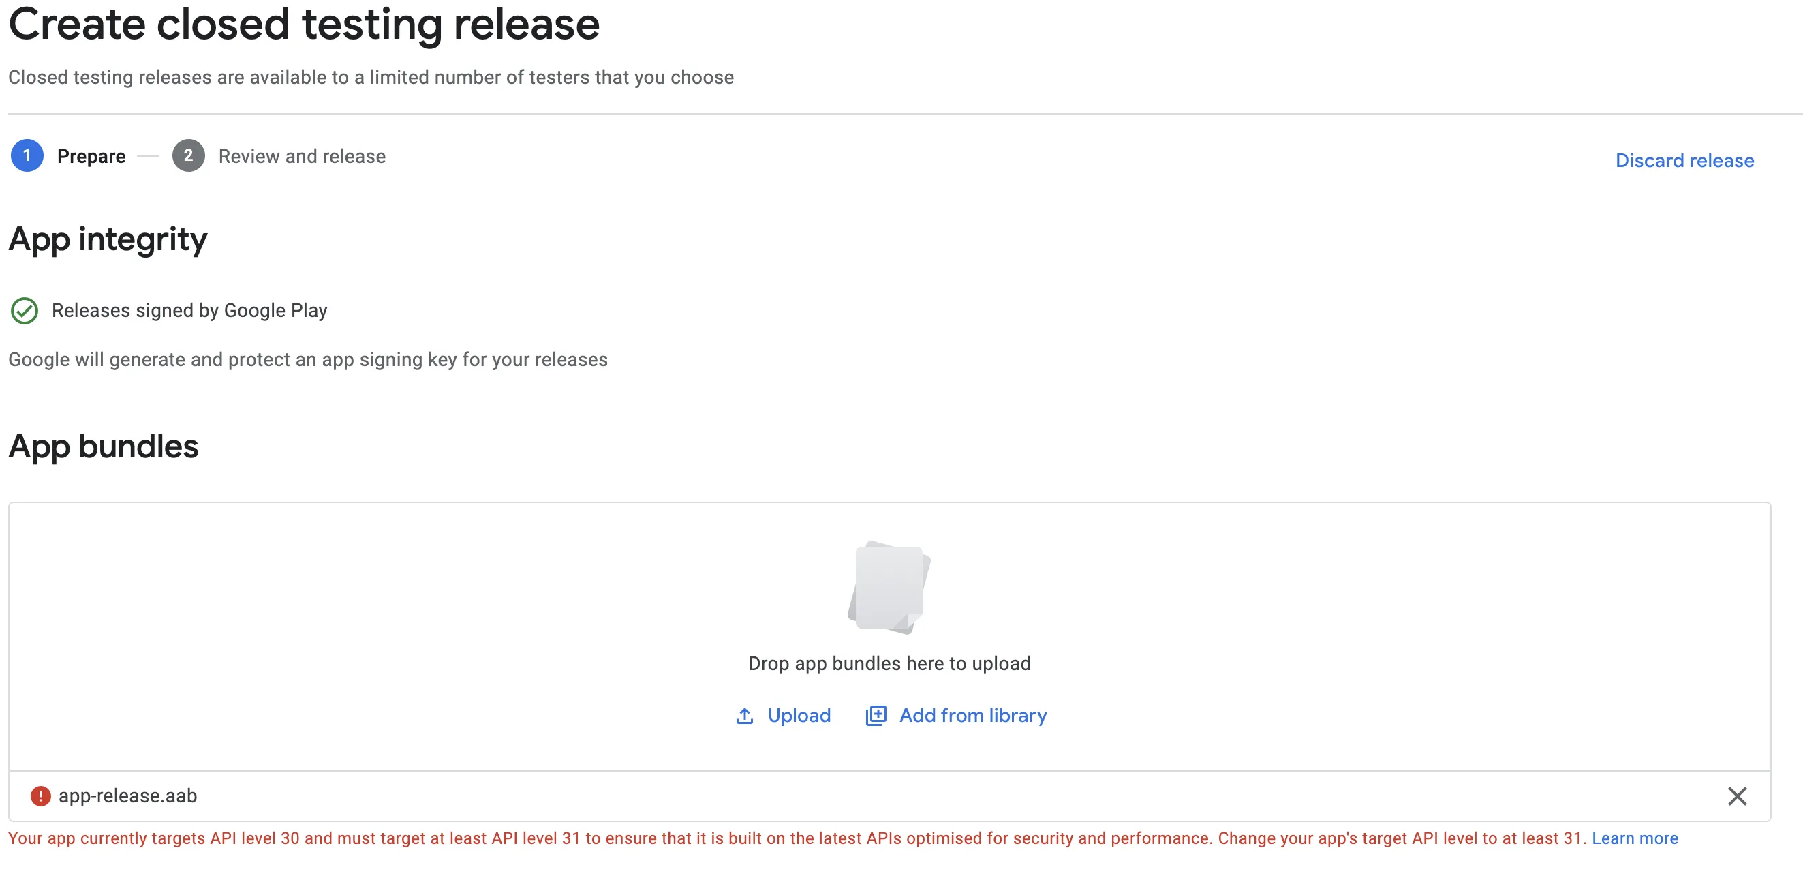Choose Add from library
Screen dimensions: 1803x878
tap(973, 716)
